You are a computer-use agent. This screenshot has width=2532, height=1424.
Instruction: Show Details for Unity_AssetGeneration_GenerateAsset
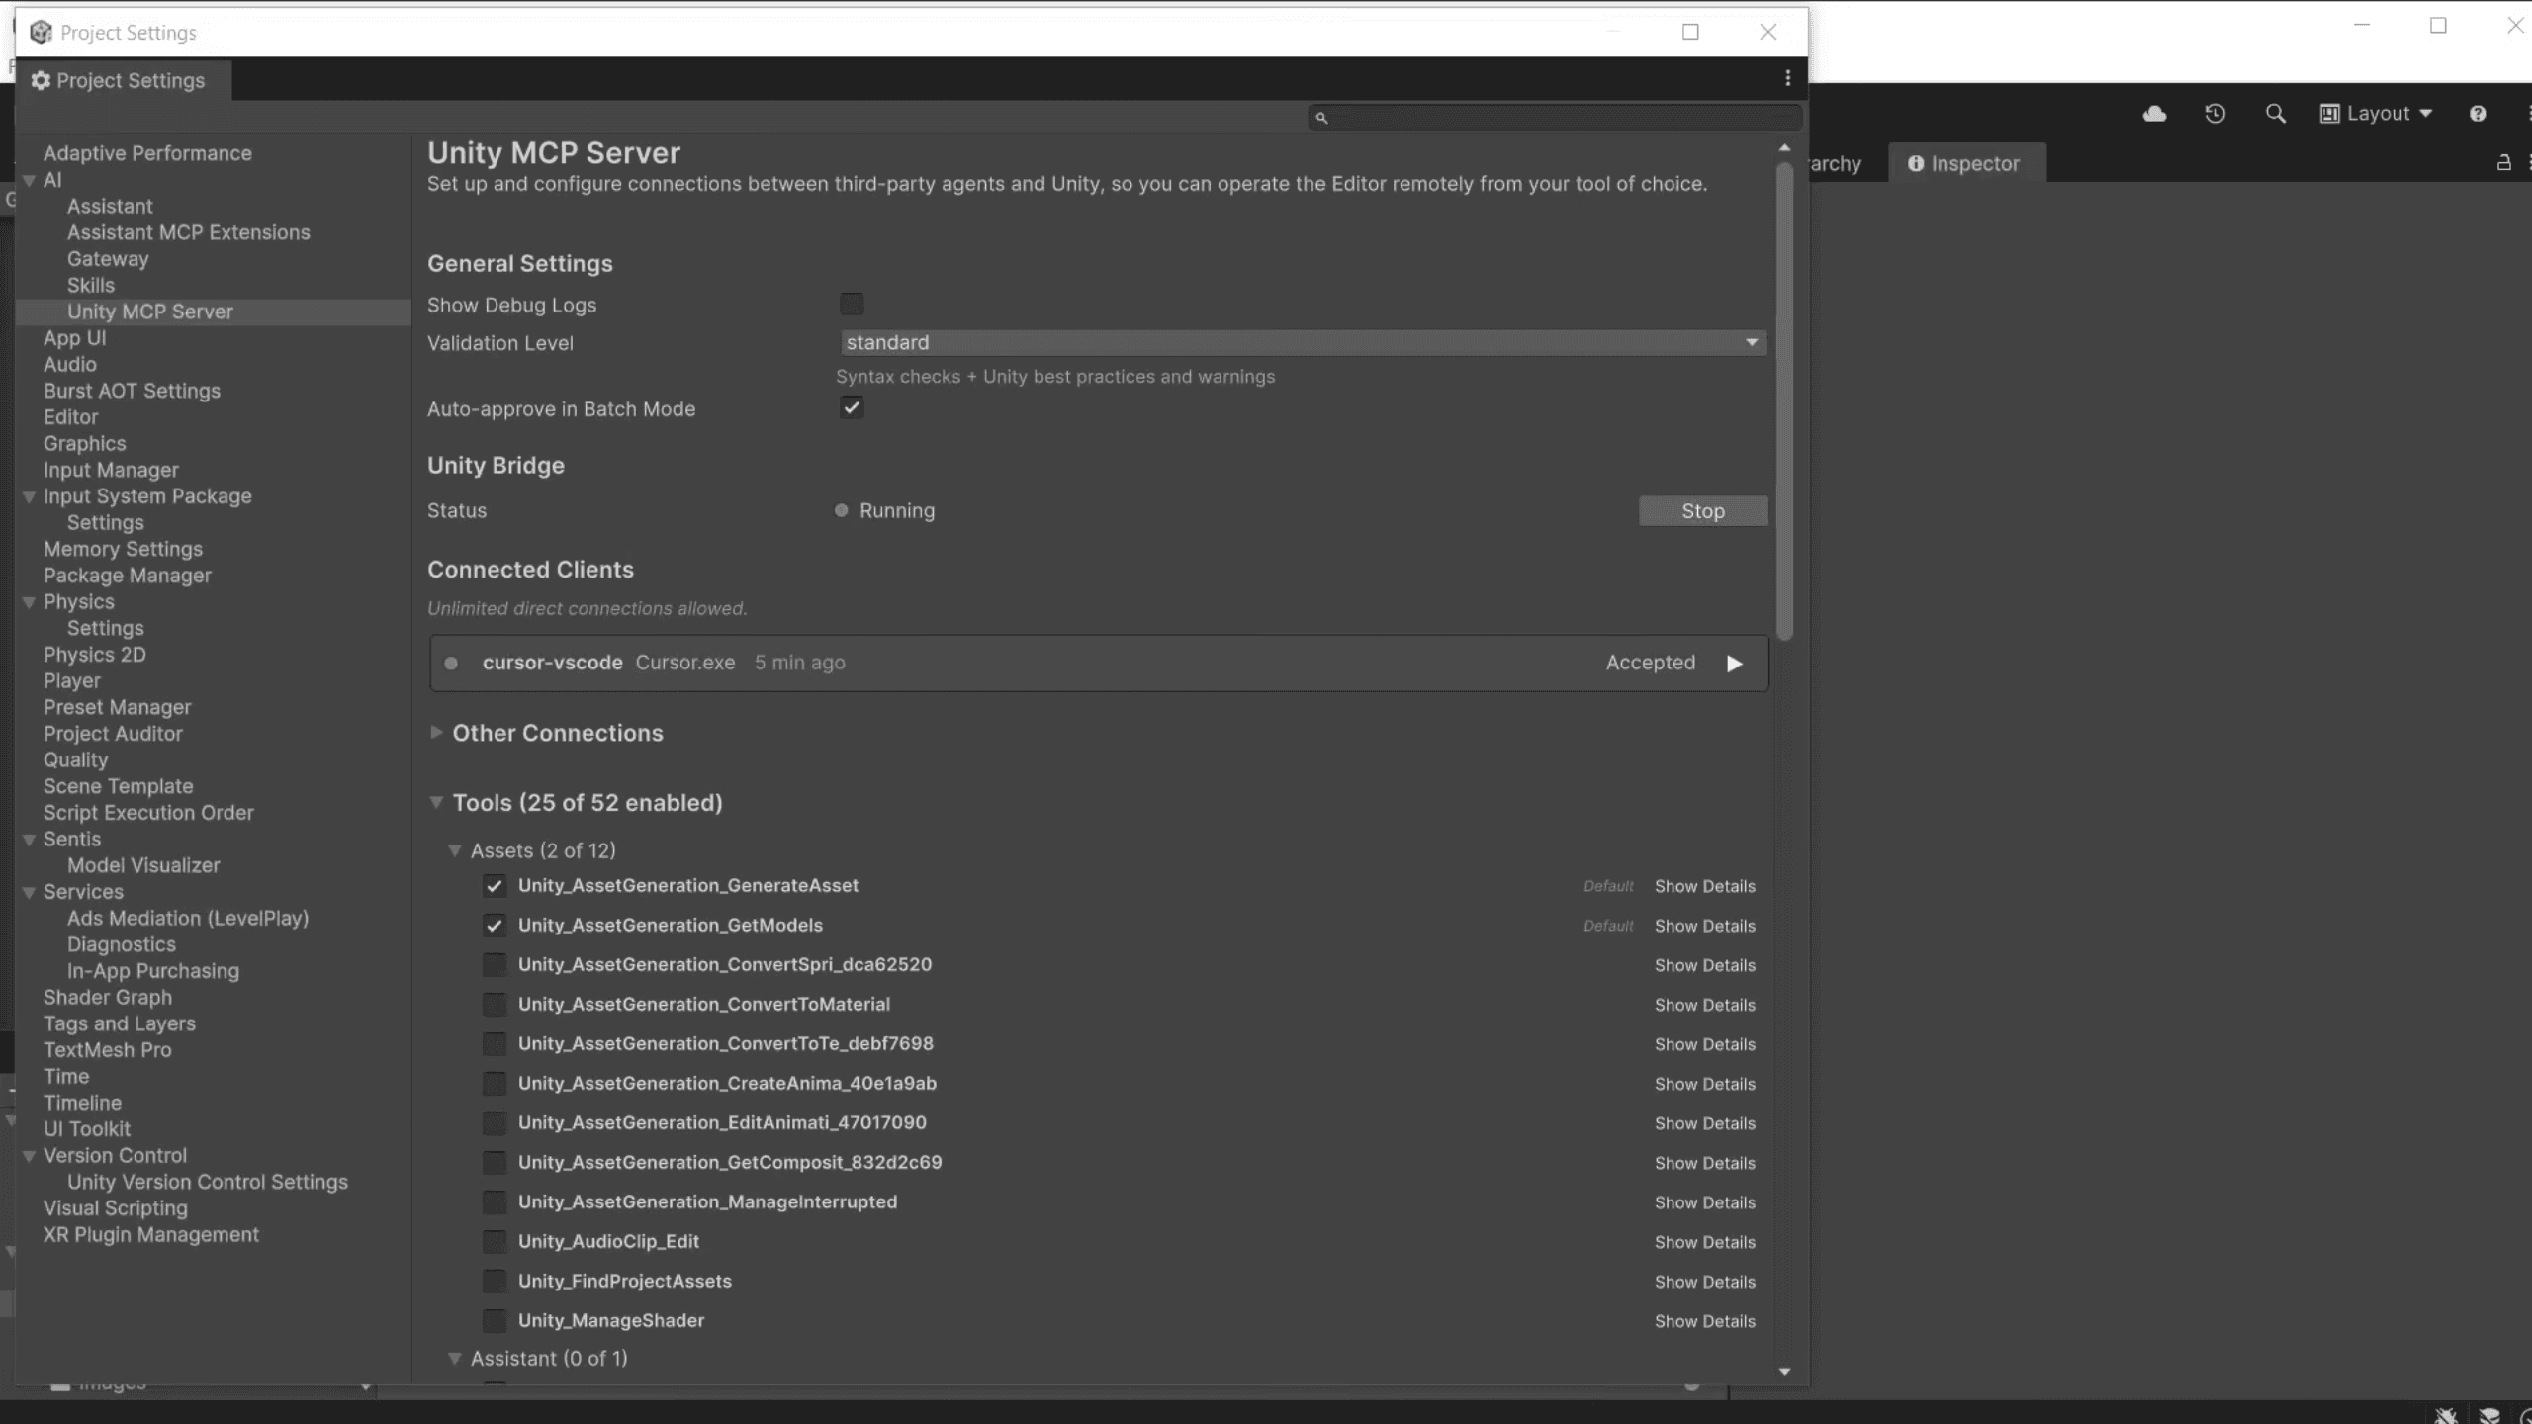(x=1705, y=886)
